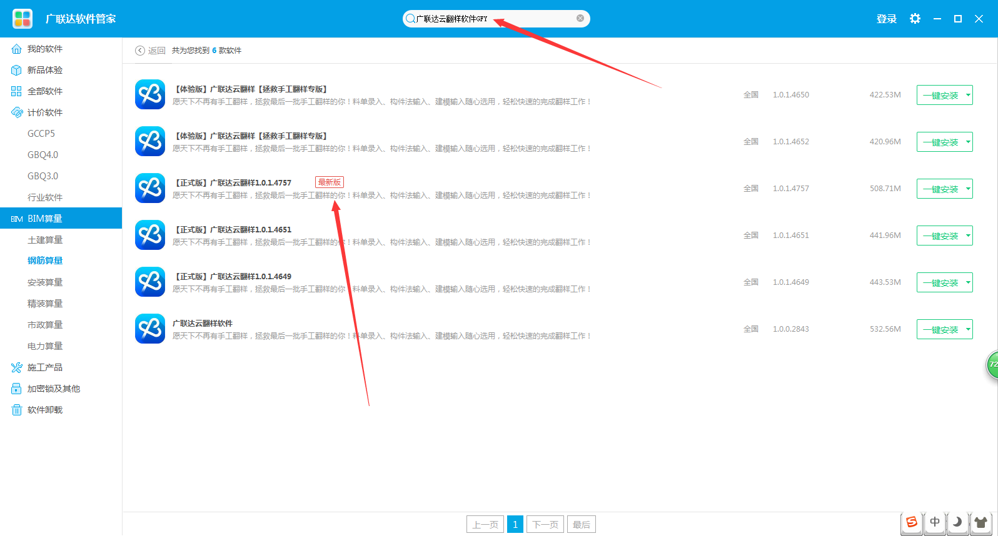Clear the search box text
The height and width of the screenshot is (536, 998).
580,18
